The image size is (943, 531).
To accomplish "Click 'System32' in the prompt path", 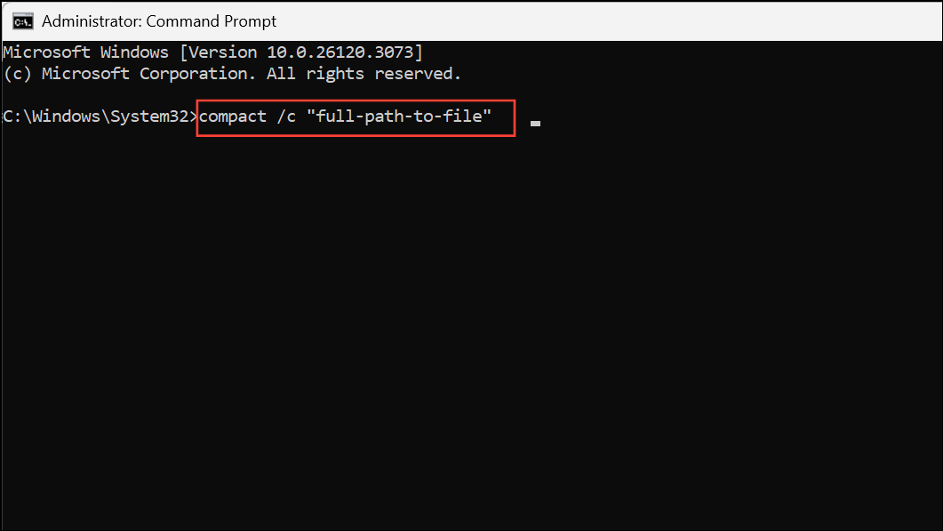I will point(149,117).
